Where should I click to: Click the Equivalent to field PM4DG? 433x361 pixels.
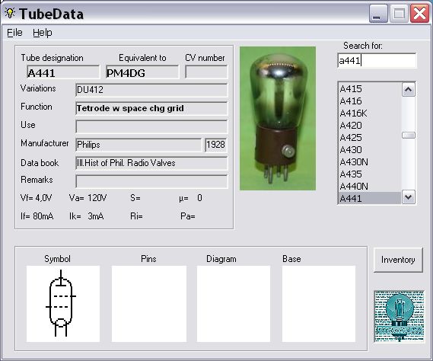coord(142,72)
